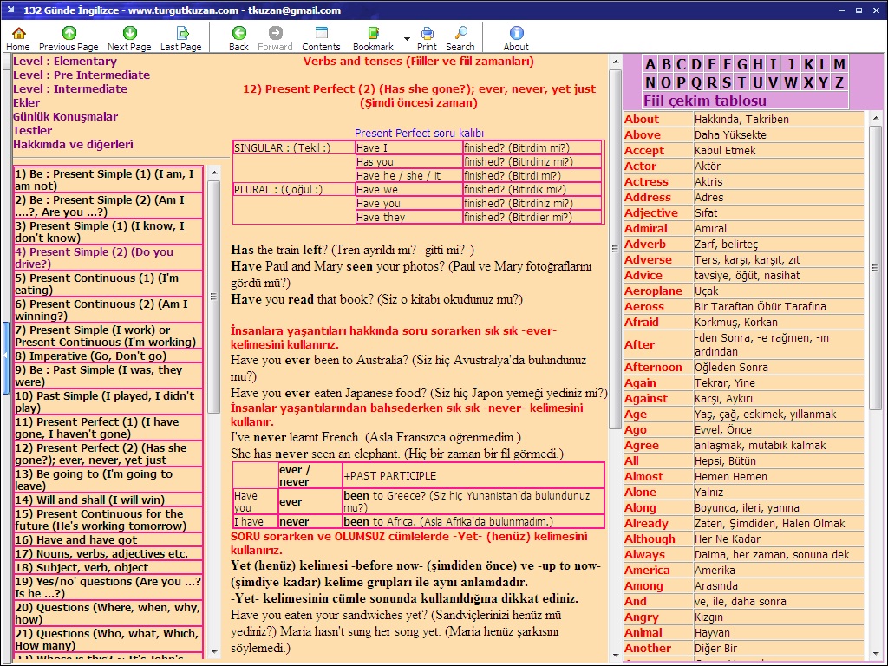Click the dictionary scrollbar thumb
This screenshot has width=888, height=666.
(x=876, y=267)
